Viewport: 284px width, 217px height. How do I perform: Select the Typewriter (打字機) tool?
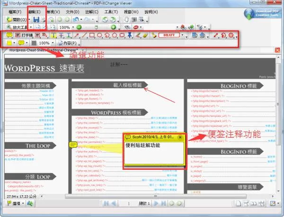(x=24, y=35)
